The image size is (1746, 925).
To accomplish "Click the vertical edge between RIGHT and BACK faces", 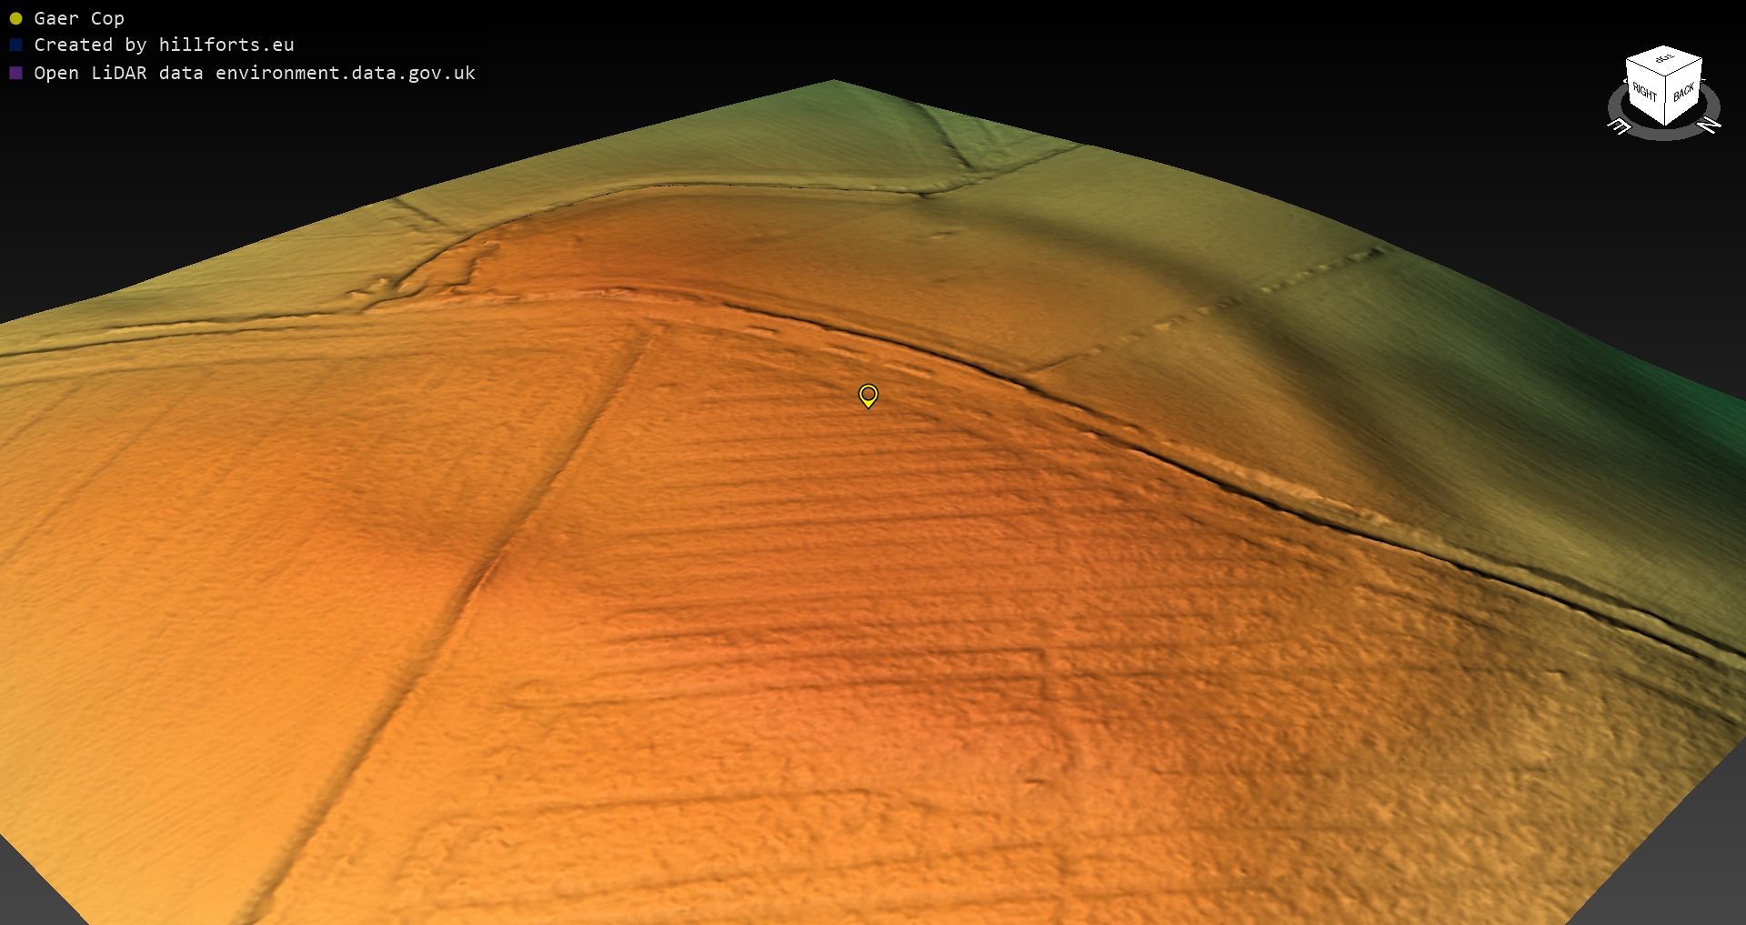I will [1665, 100].
